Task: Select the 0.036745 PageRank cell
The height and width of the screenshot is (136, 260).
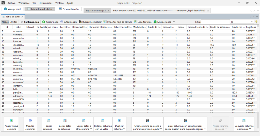Action: (251, 93)
